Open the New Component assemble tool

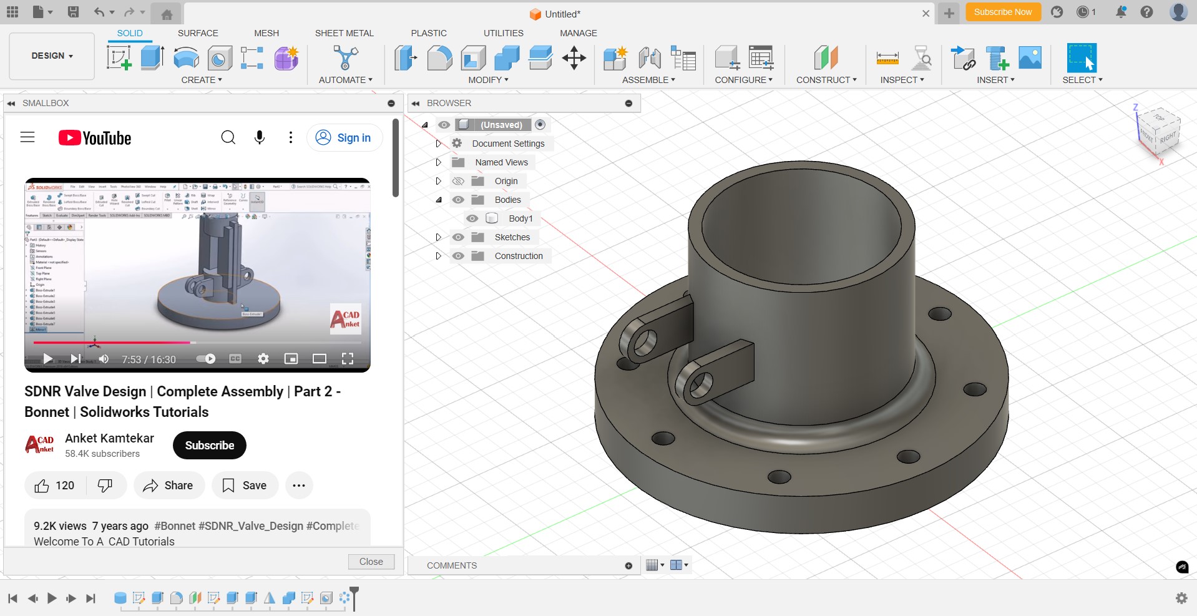(615, 58)
